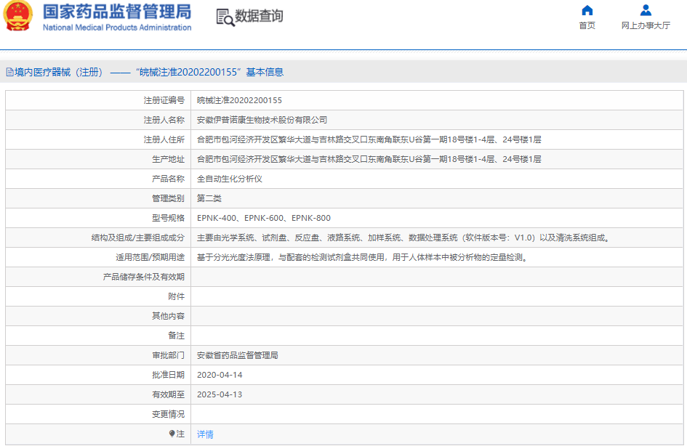The height and width of the screenshot is (446, 687).
Task: Go to 首页 text link
Action: click(587, 25)
